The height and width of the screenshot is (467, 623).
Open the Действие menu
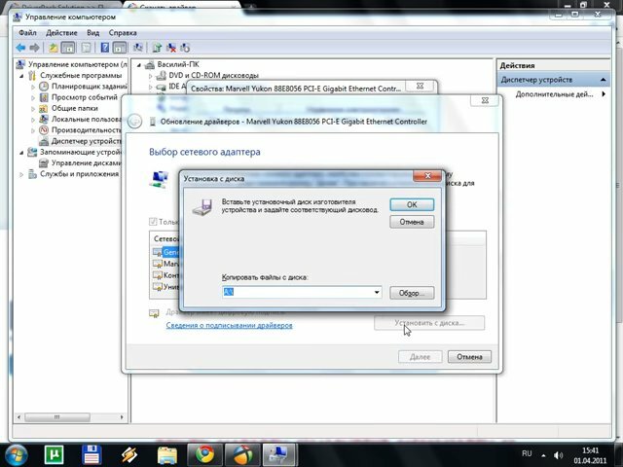point(61,32)
